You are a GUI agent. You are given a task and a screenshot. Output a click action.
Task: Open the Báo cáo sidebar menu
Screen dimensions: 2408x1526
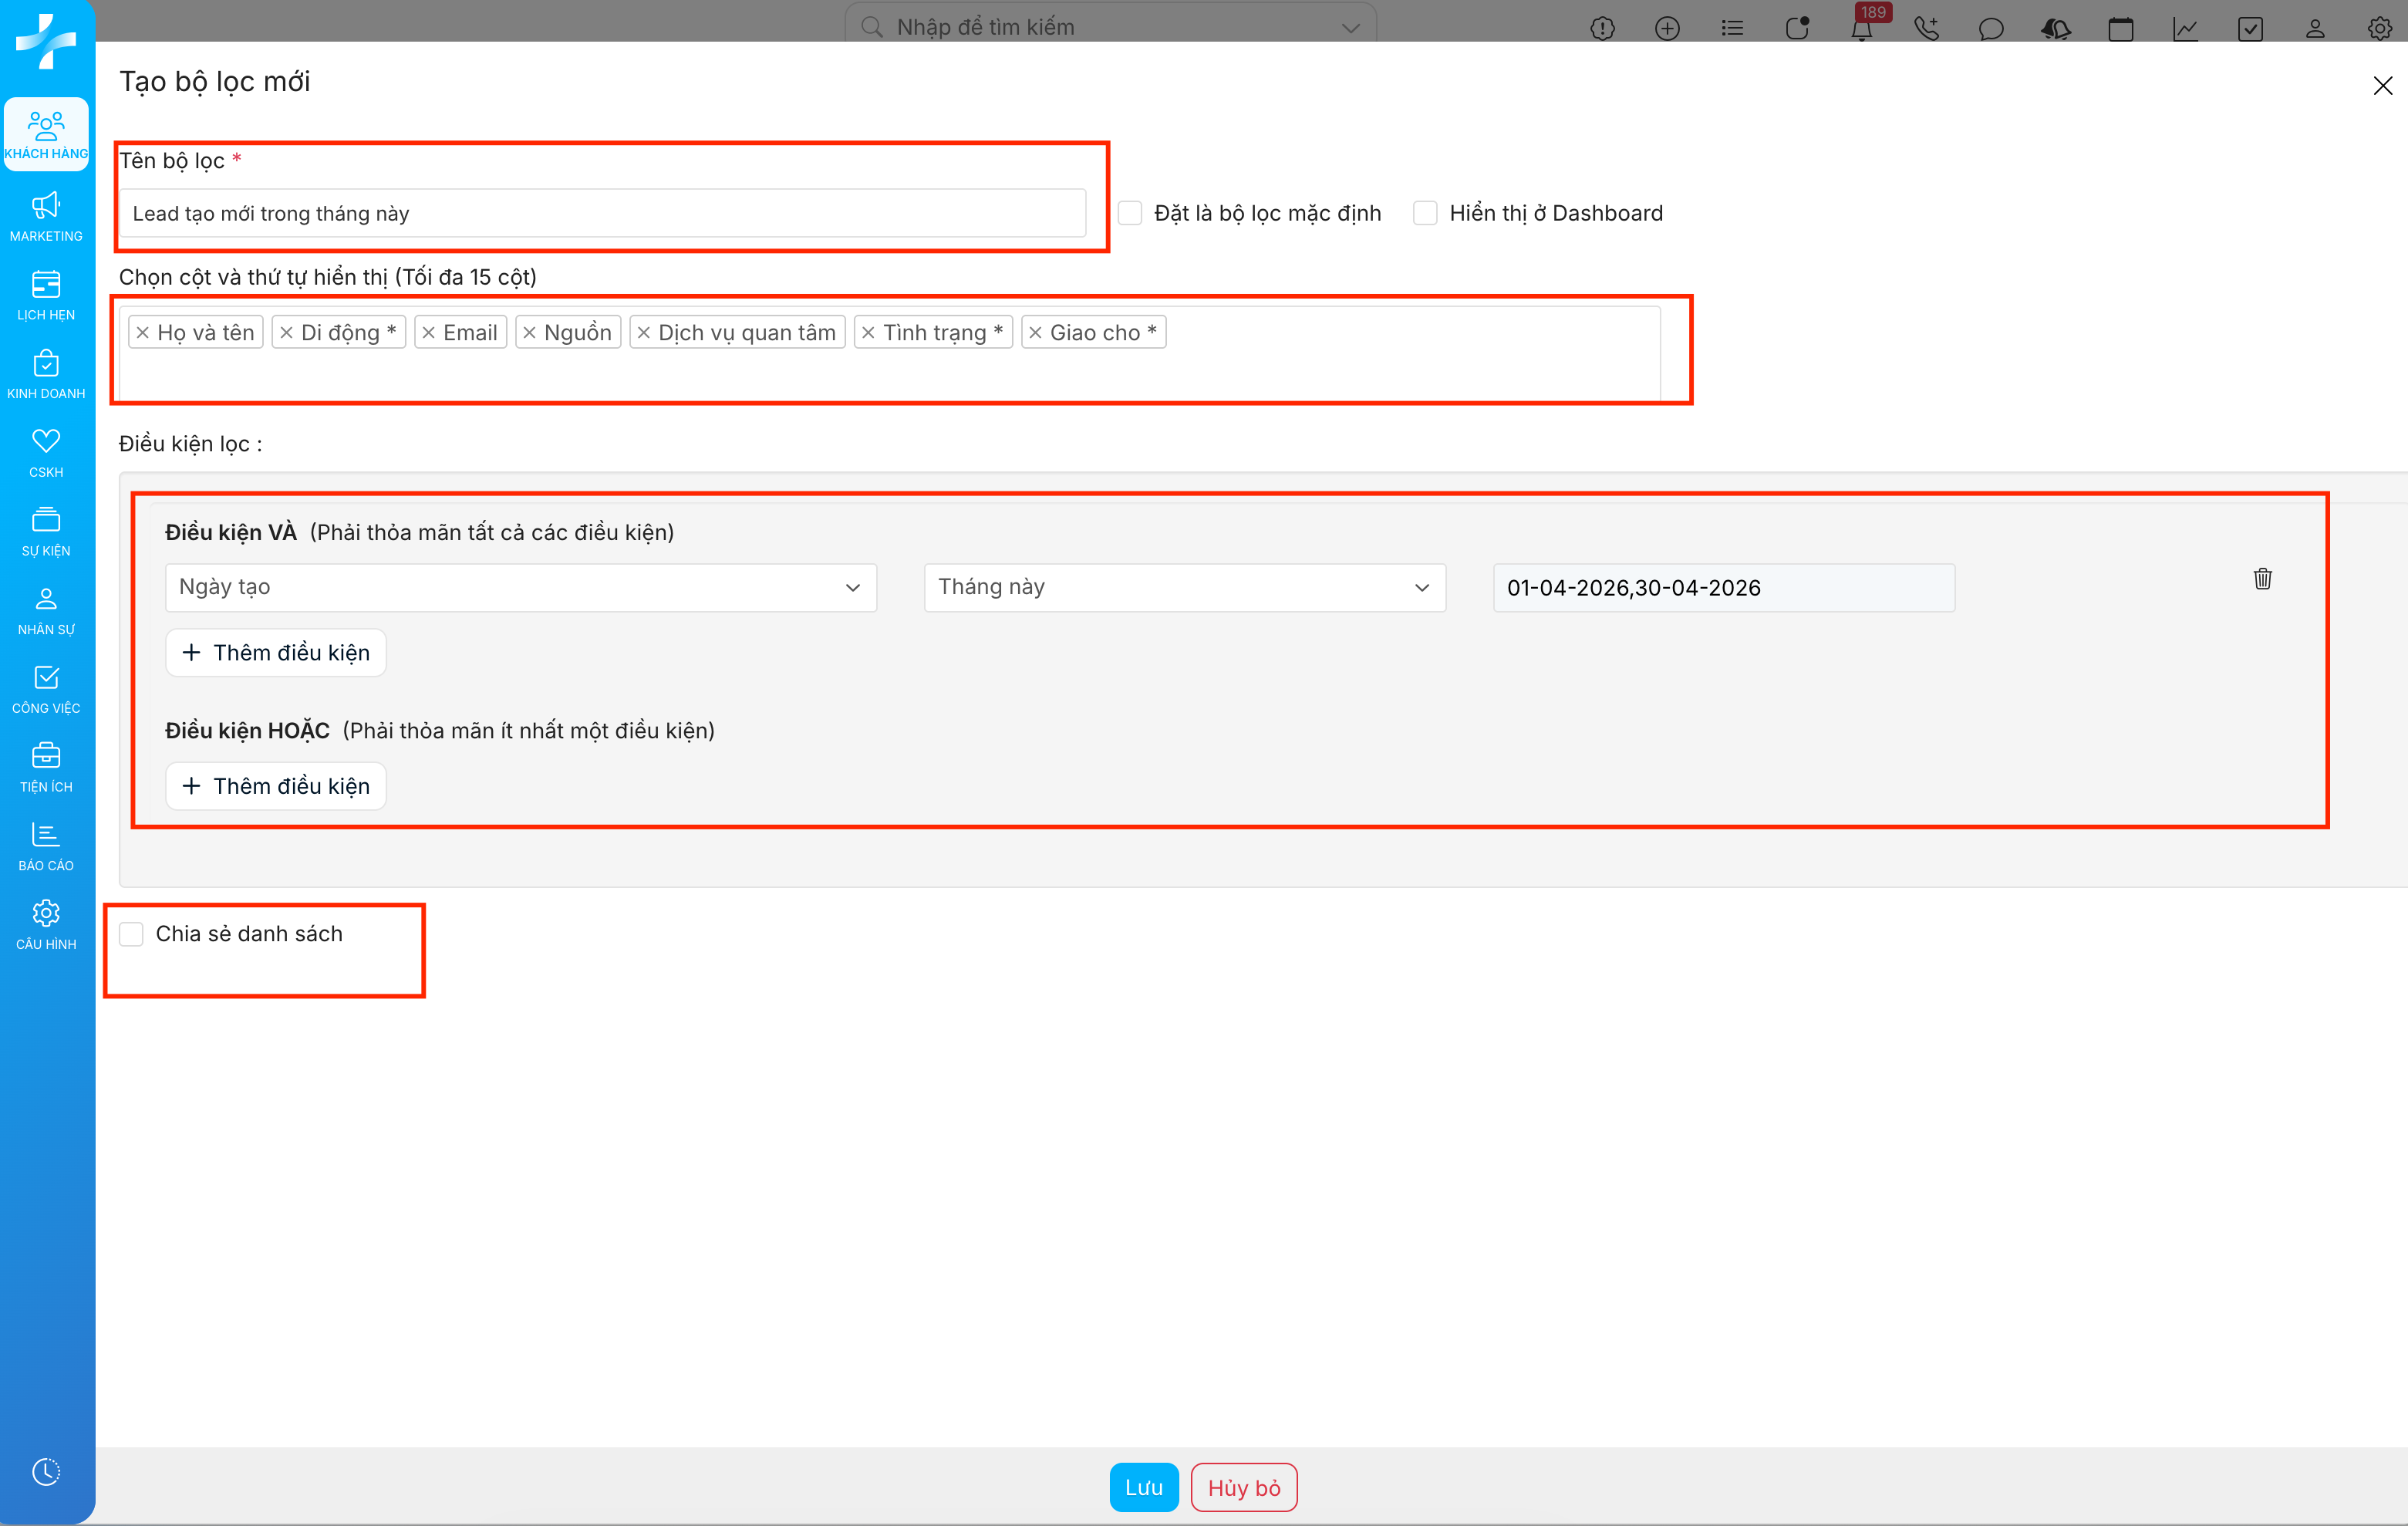pos(46,846)
